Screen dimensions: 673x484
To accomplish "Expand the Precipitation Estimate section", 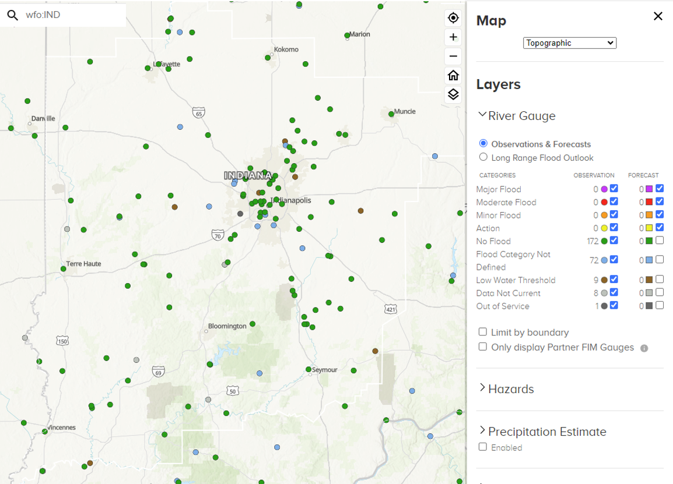I will coord(482,431).
